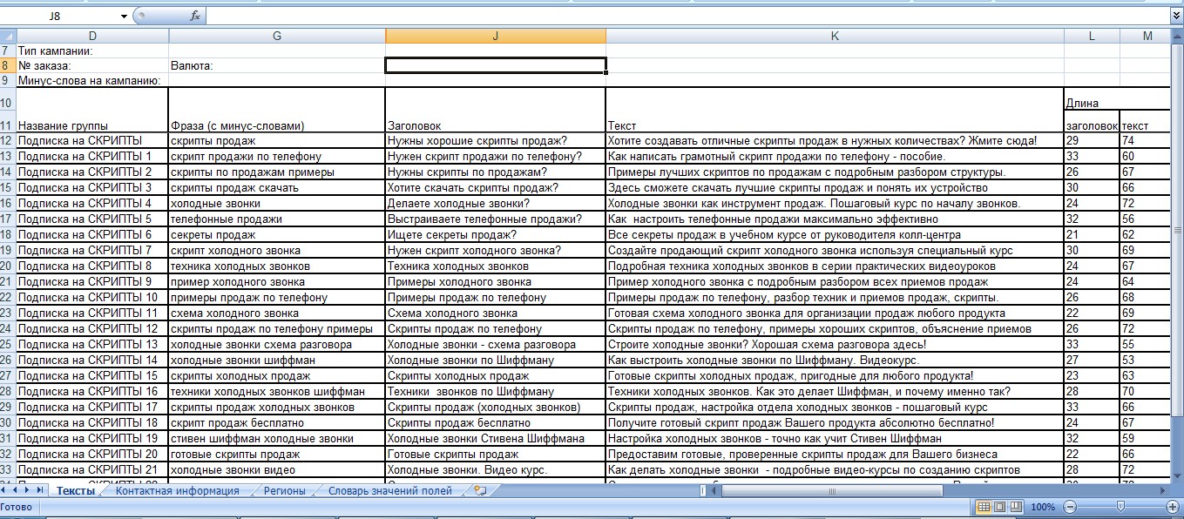This screenshot has width=1184, height=519.
Task: Open the Словарь значений полей sheet tab
Action: (390, 491)
